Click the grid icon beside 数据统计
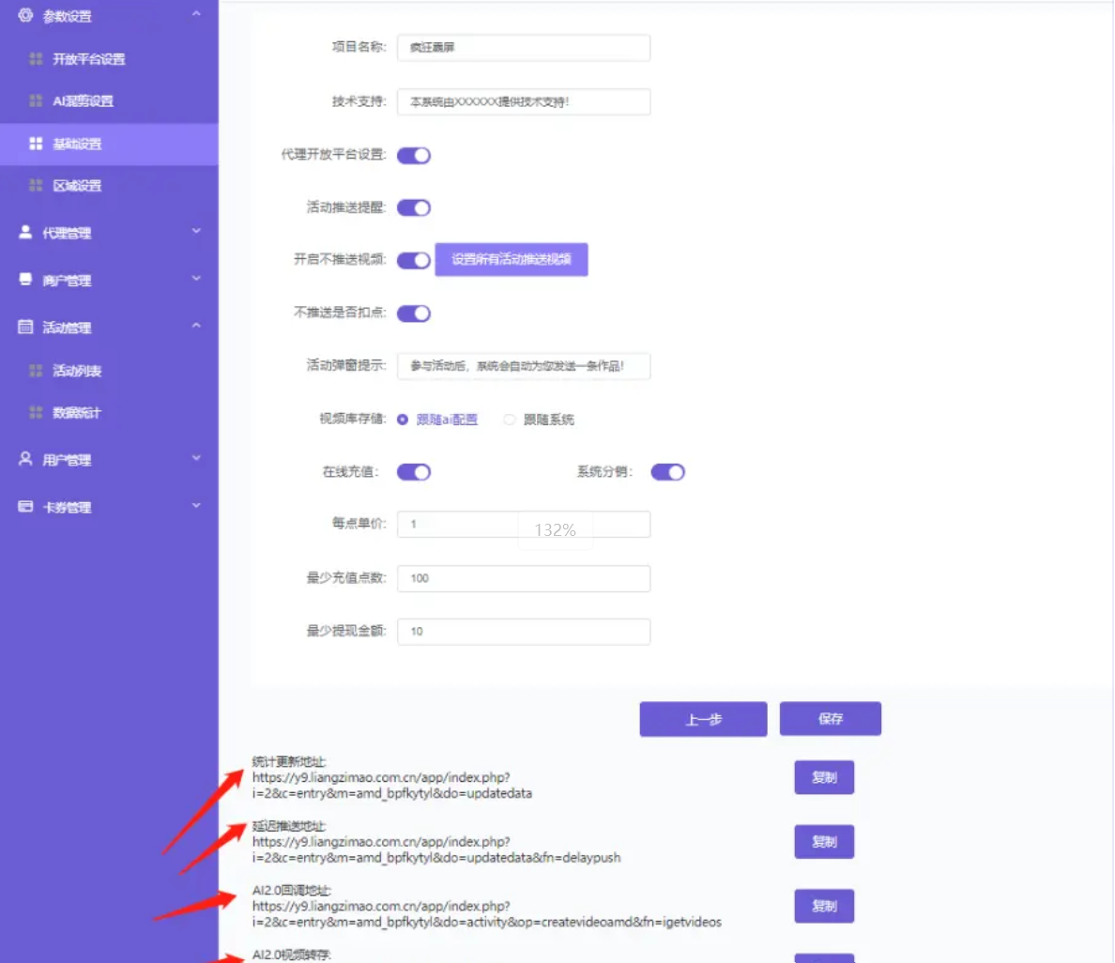 click(36, 412)
